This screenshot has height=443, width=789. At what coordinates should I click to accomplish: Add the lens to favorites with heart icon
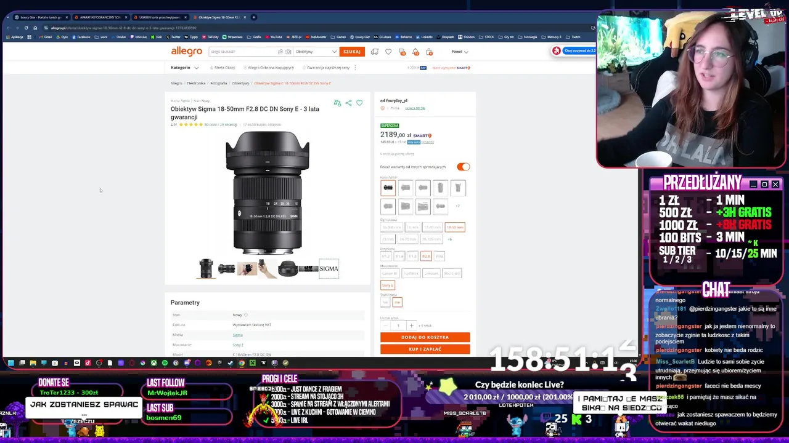point(359,103)
